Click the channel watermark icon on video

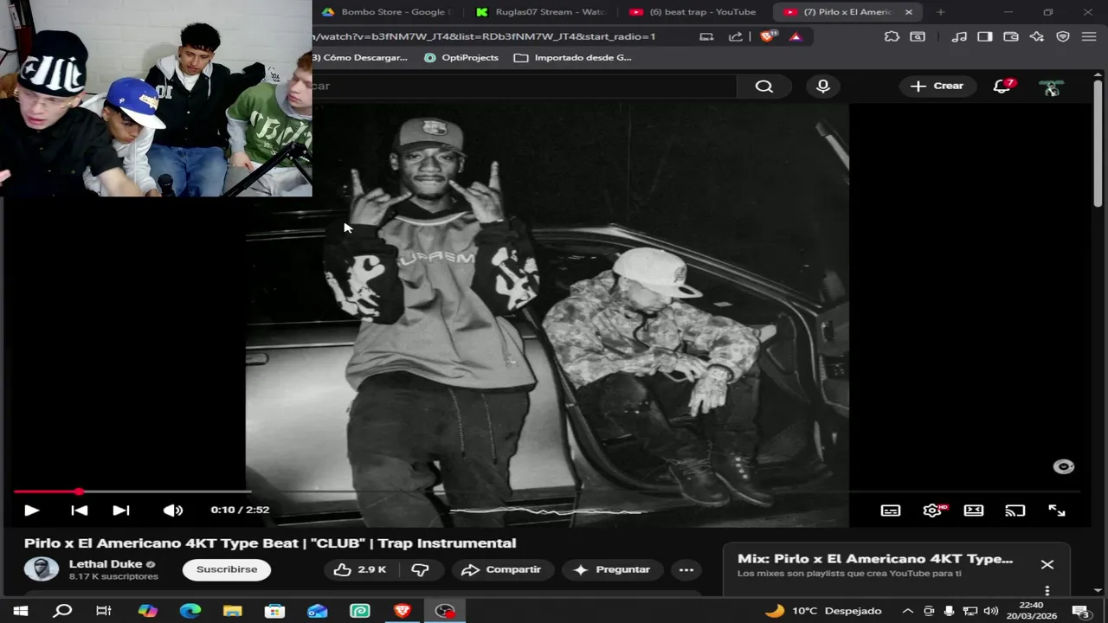[1064, 466]
